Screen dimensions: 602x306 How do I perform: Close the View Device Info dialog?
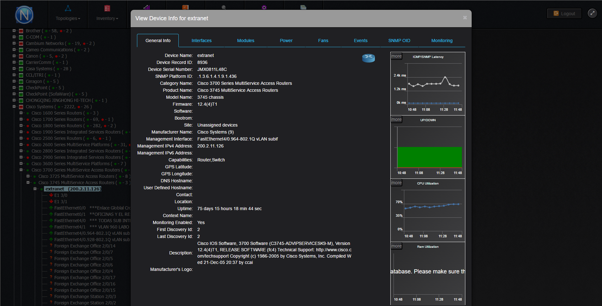[x=465, y=18]
